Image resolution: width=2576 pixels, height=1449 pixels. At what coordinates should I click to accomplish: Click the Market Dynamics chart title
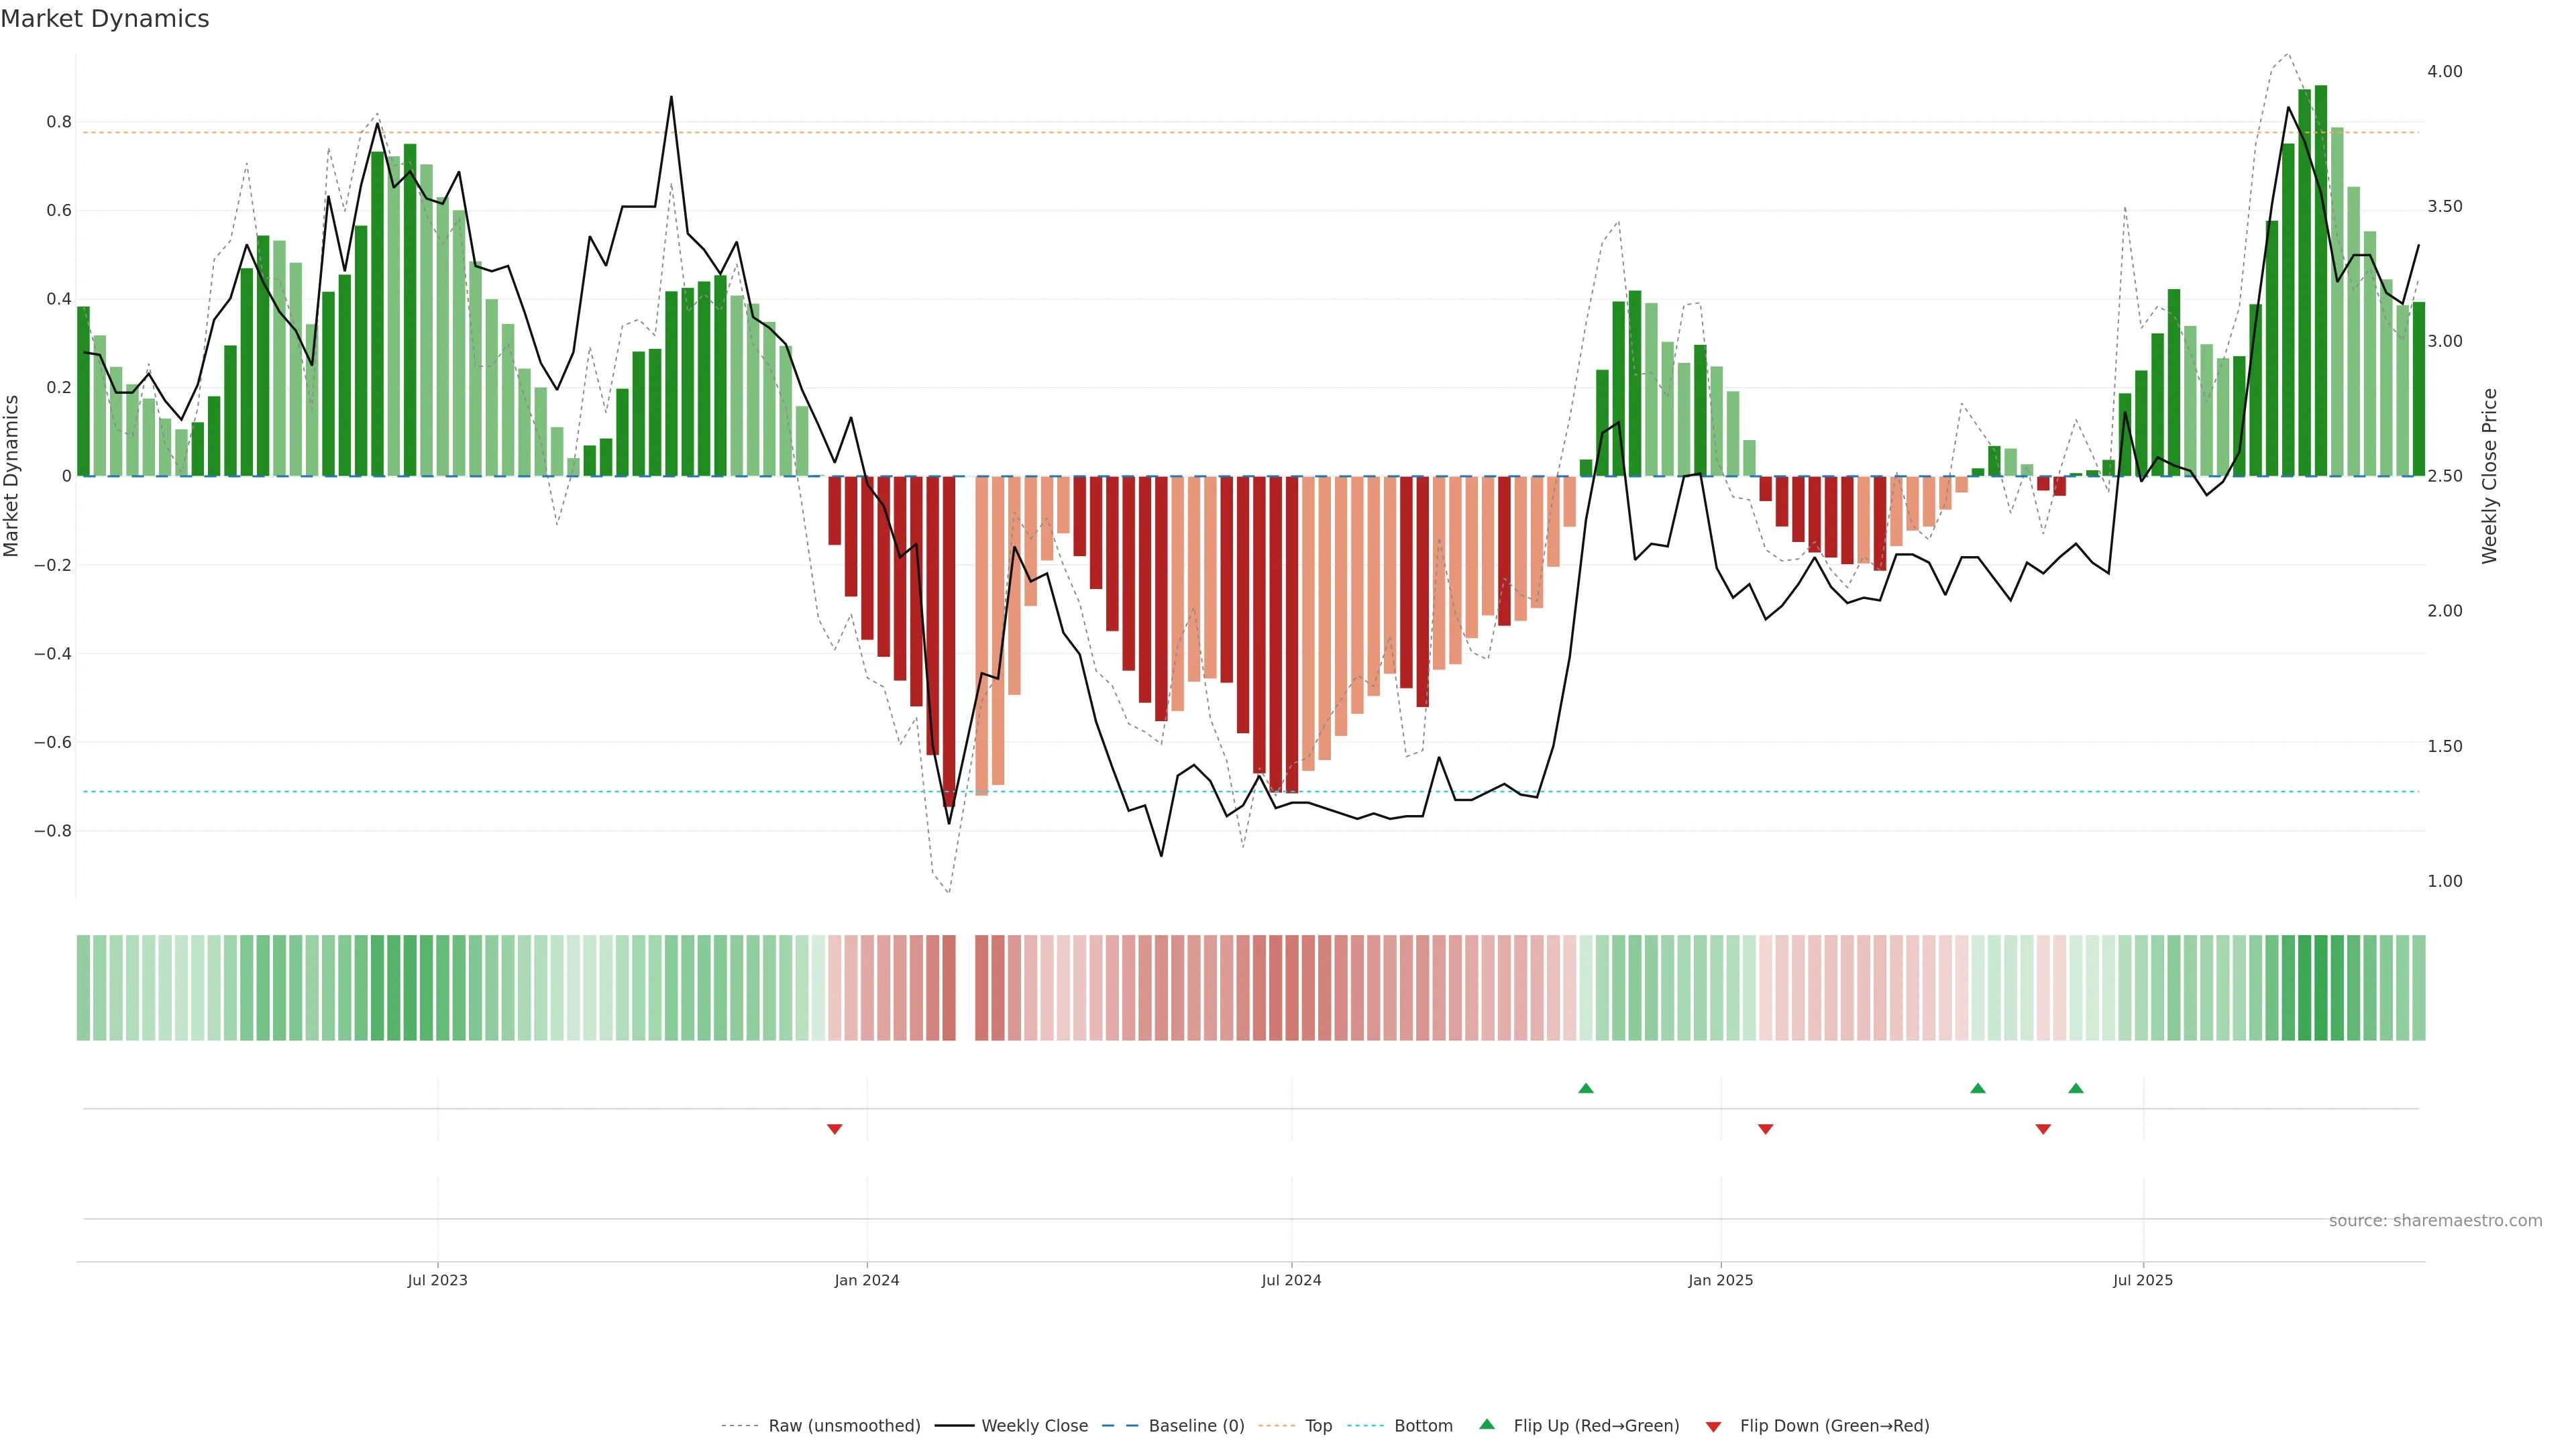pos(105,19)
